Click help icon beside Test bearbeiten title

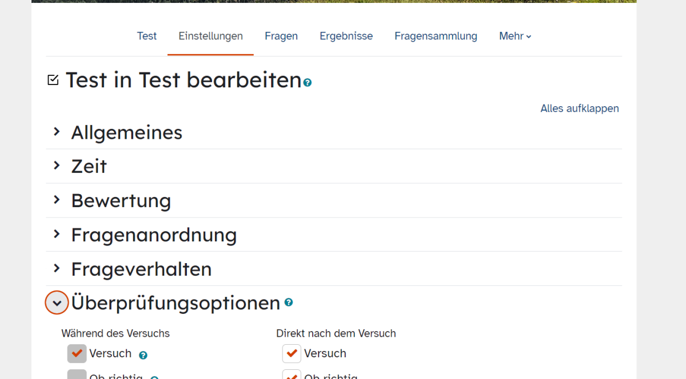(x=308, y=83)
